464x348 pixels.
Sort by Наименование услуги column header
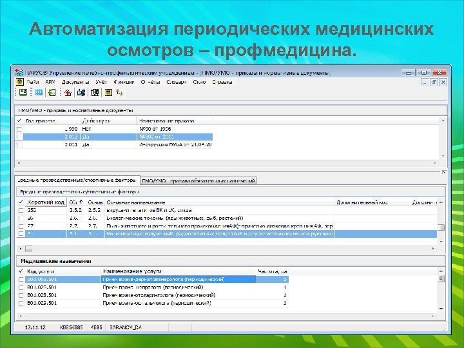[179, 271]
